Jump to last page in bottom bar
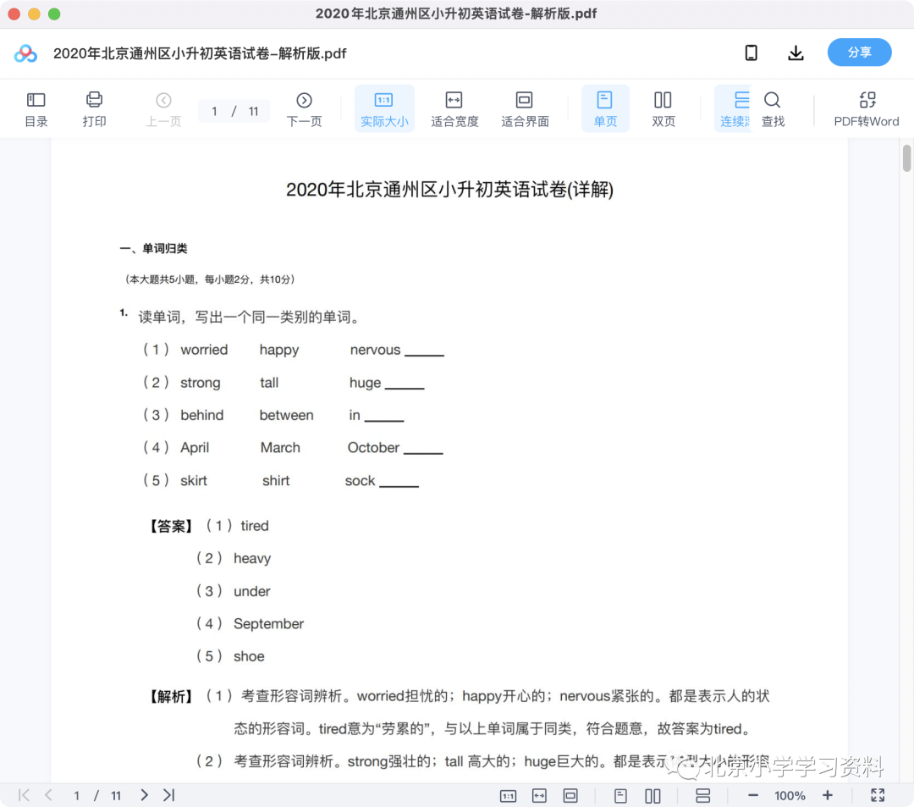Screen dimensions: 914x807 click(169, 795)
